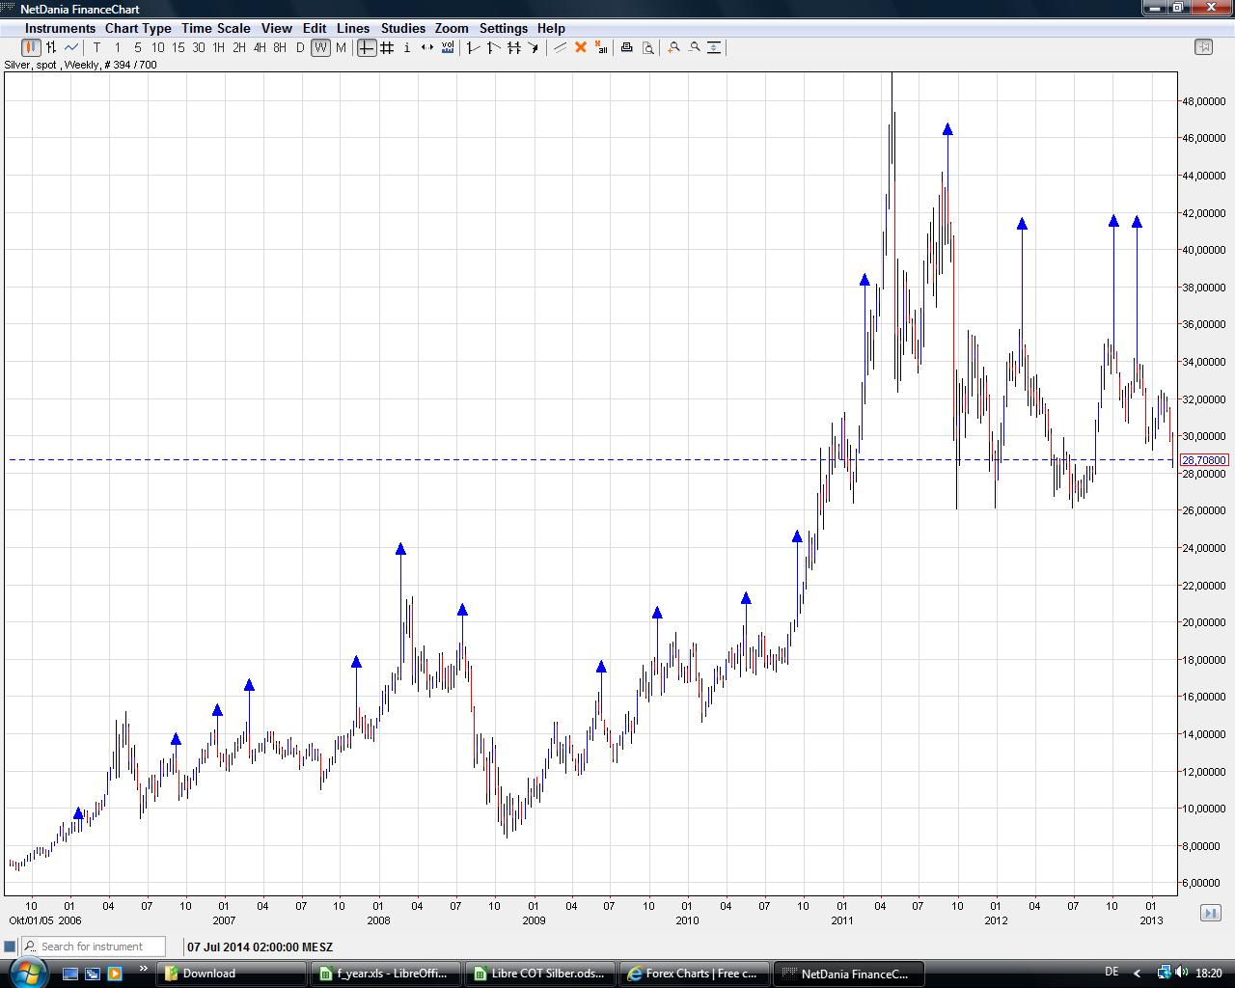
Task: Click the scroll-to-latest arrow button
Action: (x=1211, y=913)
